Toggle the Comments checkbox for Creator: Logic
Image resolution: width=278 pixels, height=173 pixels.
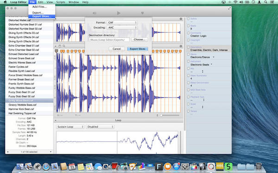click(189, 33)
